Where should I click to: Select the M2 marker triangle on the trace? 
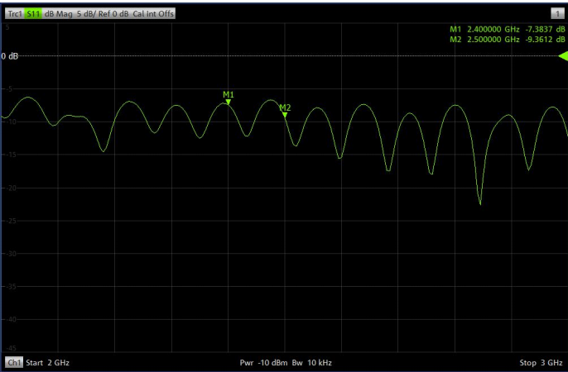[x=285, y=115]
